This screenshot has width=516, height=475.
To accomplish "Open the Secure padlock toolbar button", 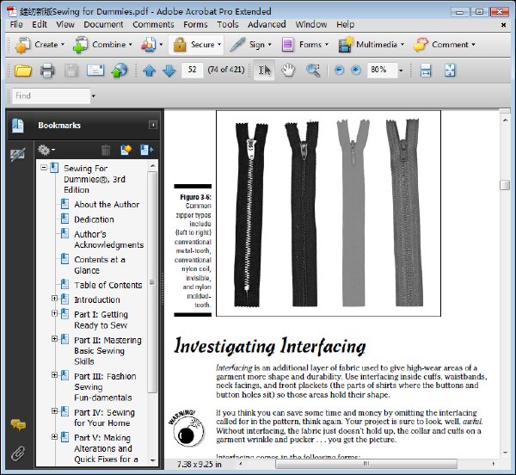I will pyautogui.click(x=196, y=45).
